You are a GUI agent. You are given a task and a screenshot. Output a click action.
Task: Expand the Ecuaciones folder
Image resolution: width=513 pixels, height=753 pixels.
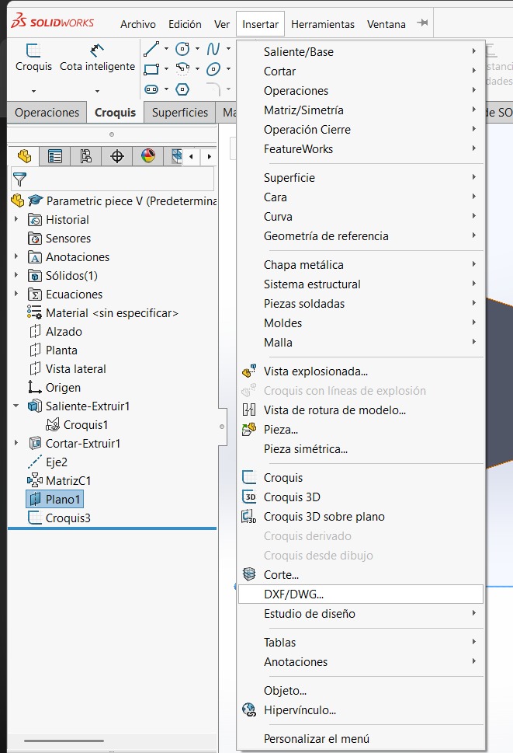coord(16,294)
